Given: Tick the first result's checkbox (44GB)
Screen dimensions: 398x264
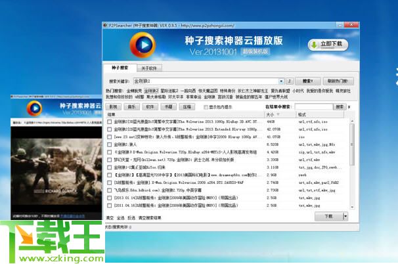Looking at the screenshot, I should point(110,122).
